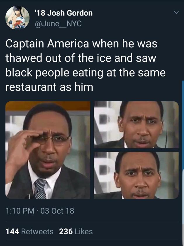Image resolution: width=184 pixels, height=246 pixels.
Task: View the 236 Likes list
Action: 76,232
